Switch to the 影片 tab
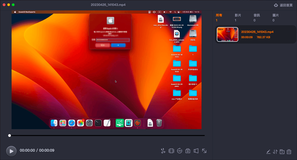The image size is (297, 160). pyautogui.click(x=238, y=15)
